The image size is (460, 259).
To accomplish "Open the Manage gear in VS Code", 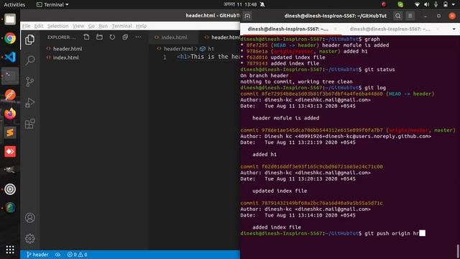I will tap(29, 238).
